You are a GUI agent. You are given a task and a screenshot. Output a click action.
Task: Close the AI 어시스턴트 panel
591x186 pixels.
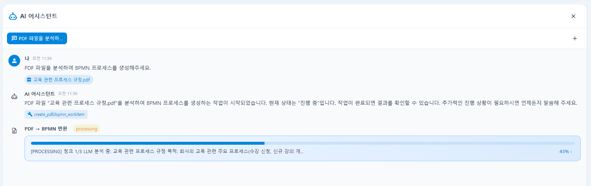pyautogui.click(x=573, y=16)
